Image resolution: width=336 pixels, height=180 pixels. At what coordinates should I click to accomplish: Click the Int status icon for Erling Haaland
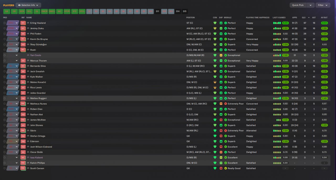coord(23,23)
